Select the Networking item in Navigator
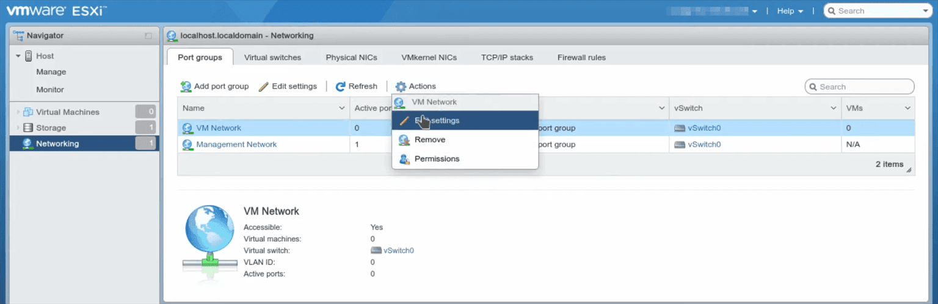 tap(85, 144)
